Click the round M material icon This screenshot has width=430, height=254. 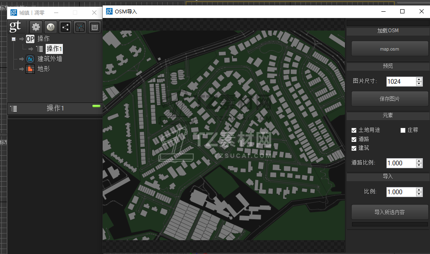51,27
